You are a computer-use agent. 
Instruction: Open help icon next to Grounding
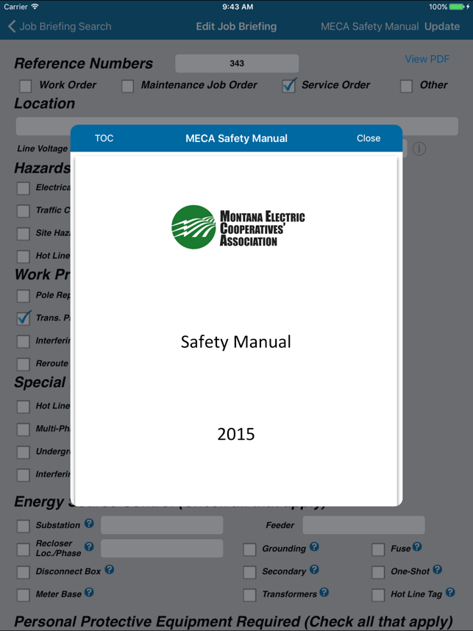(314, 546)
